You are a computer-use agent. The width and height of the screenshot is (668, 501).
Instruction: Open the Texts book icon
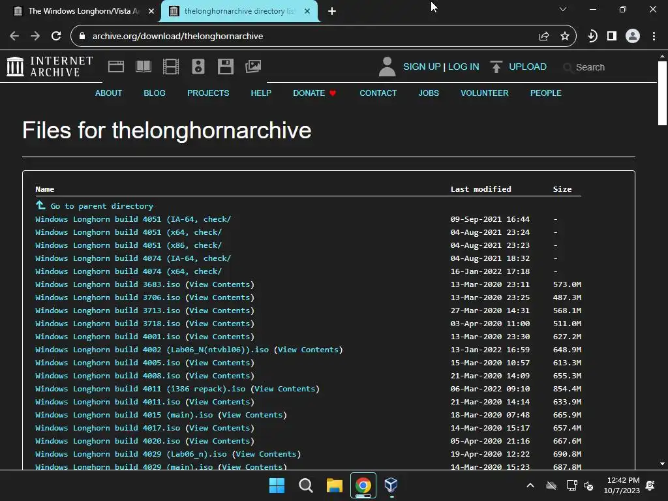click(x=143, y=67)
